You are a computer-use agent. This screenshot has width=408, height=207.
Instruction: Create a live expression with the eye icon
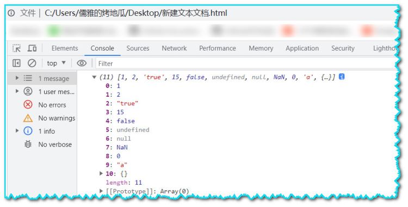click(x=82, y=63)
